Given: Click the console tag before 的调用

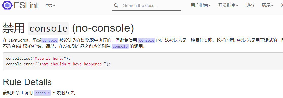Looking at the screenshot, I should 120,47.
